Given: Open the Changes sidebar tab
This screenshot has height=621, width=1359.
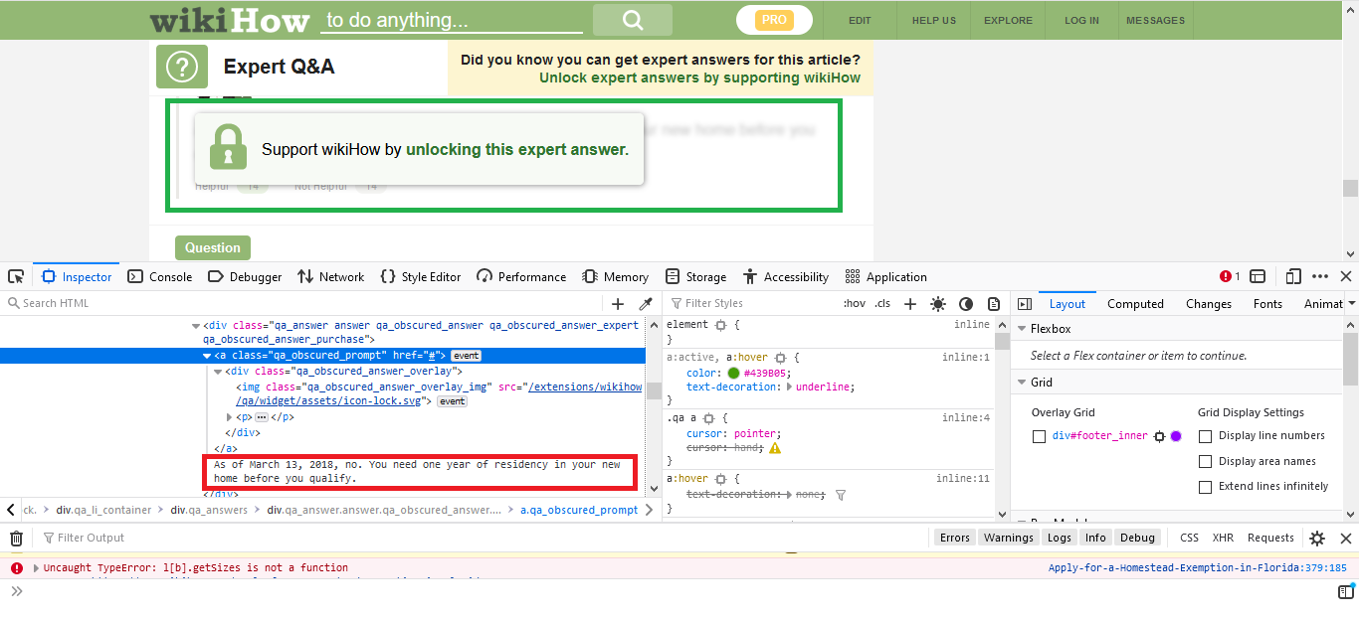Looking at the screenshot, I should coord(1209,304).
